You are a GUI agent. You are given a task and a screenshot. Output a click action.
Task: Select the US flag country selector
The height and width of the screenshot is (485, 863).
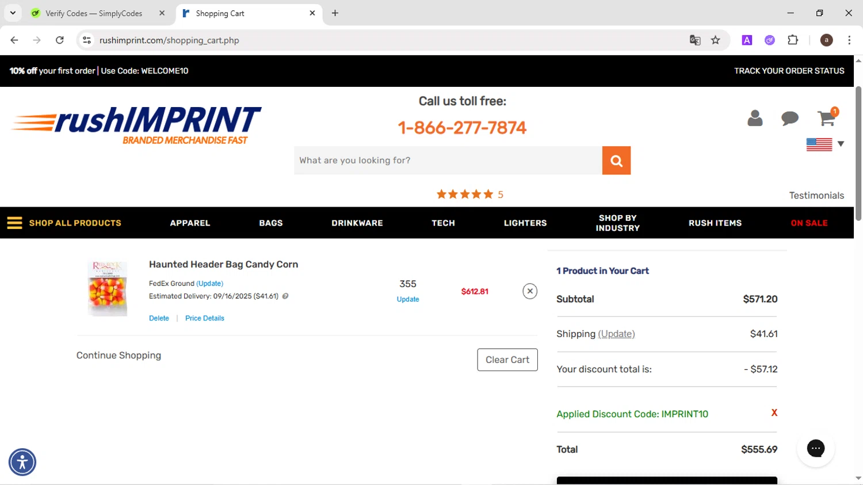tap(819, 144)
